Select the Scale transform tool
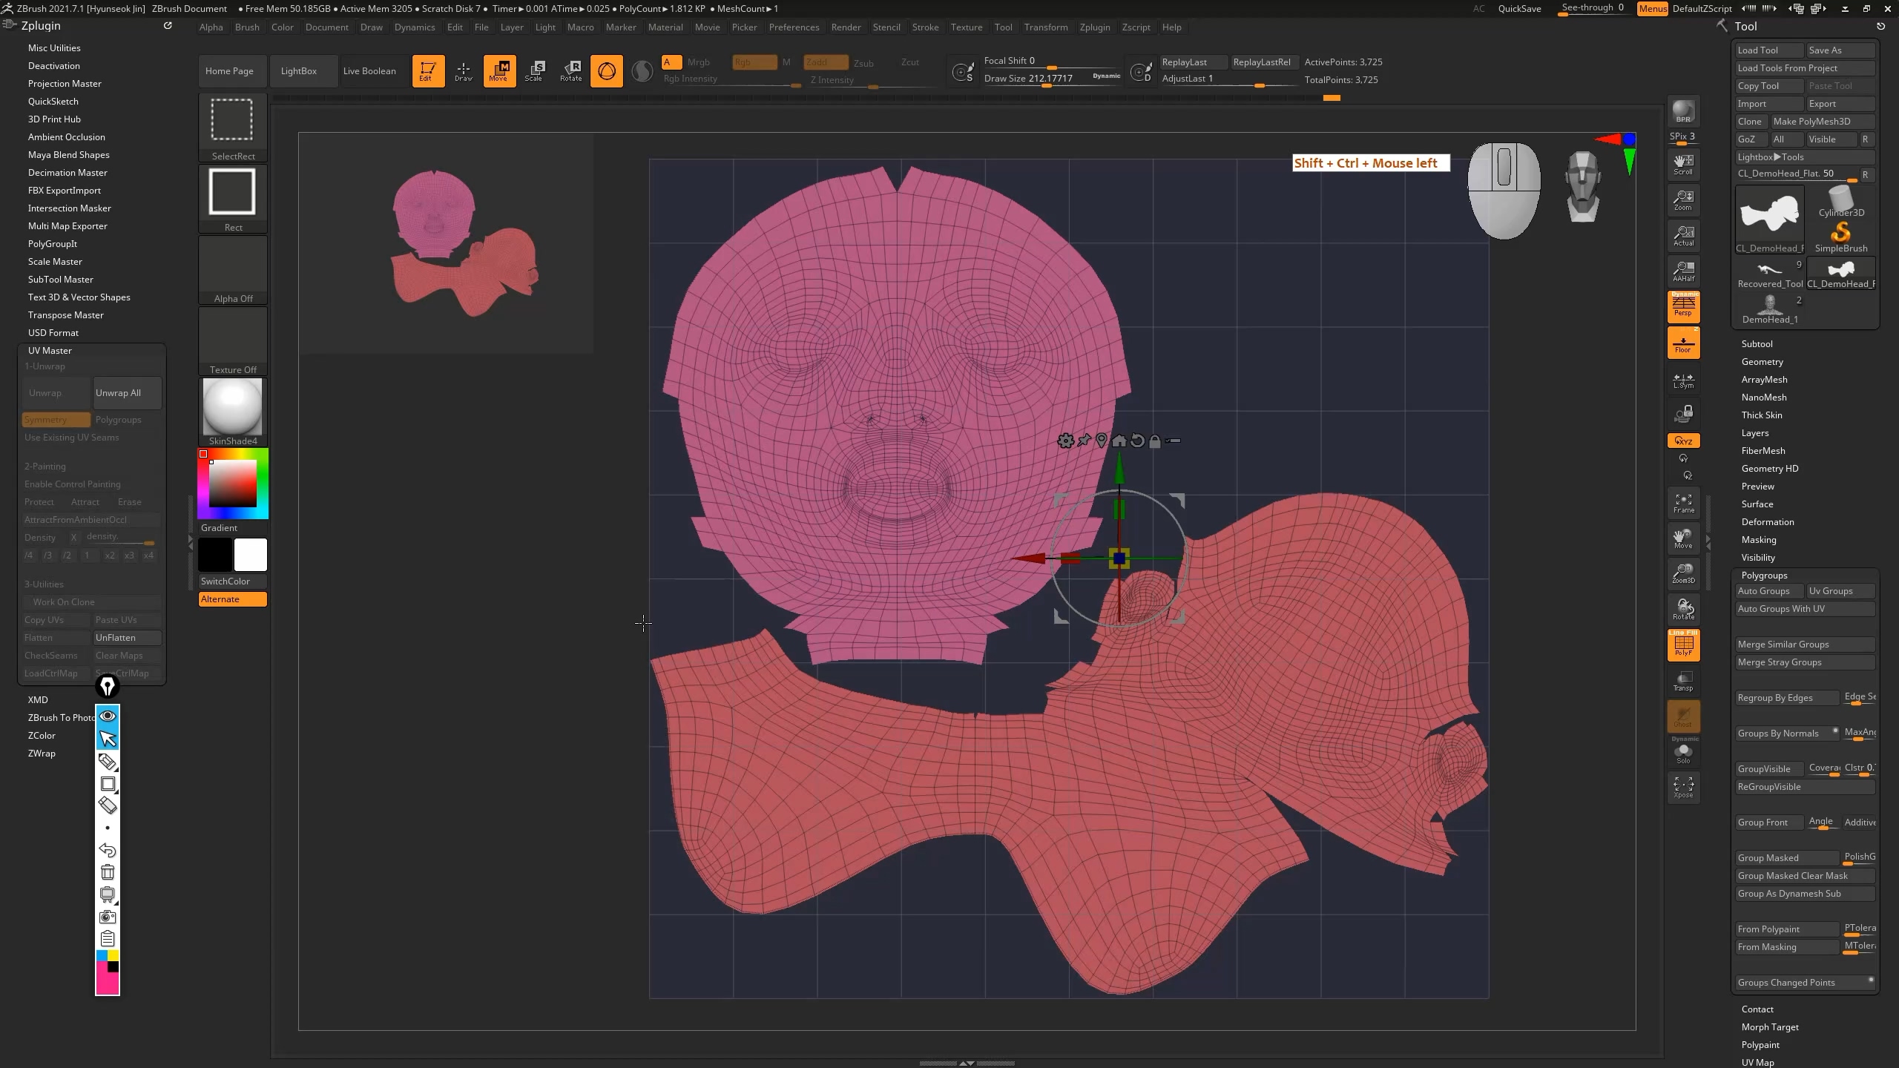The height and width of the screenshot is (1068, 1899). [535, 70]
